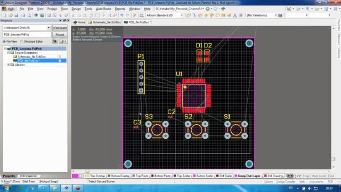Click the Print icon in toolbar
The height and width of the screenshot is (192, 341).
tap(23, 15)
